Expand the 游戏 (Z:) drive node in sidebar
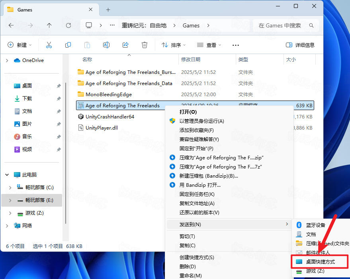350x279 pixels. pos(10,213)
